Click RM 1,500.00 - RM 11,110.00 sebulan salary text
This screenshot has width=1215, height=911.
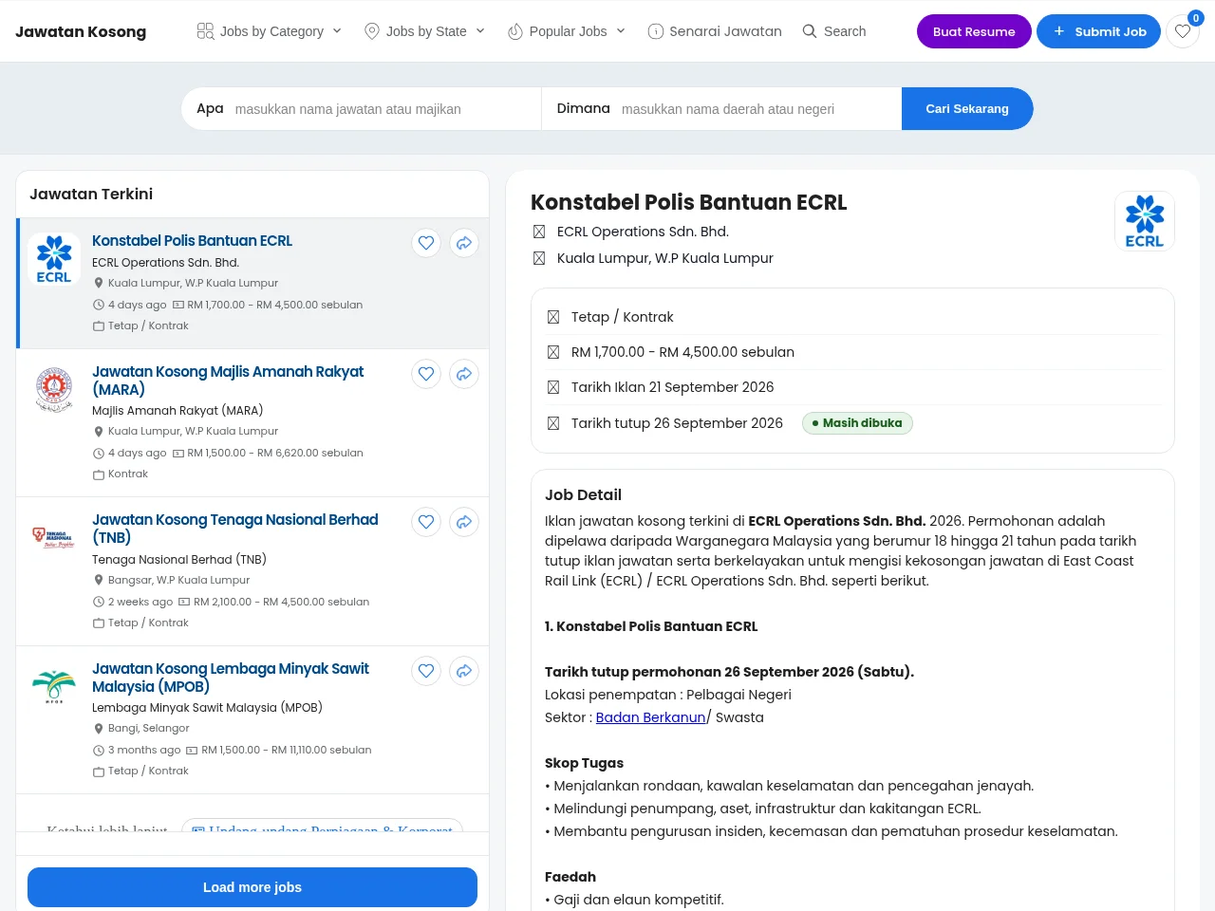pyautogui.click(x=287, y=750)
